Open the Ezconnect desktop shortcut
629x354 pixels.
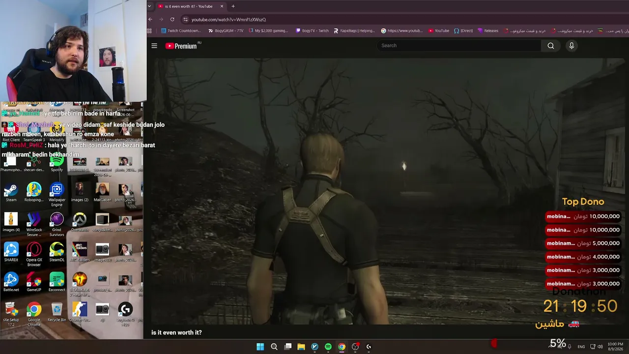[57, 282]
